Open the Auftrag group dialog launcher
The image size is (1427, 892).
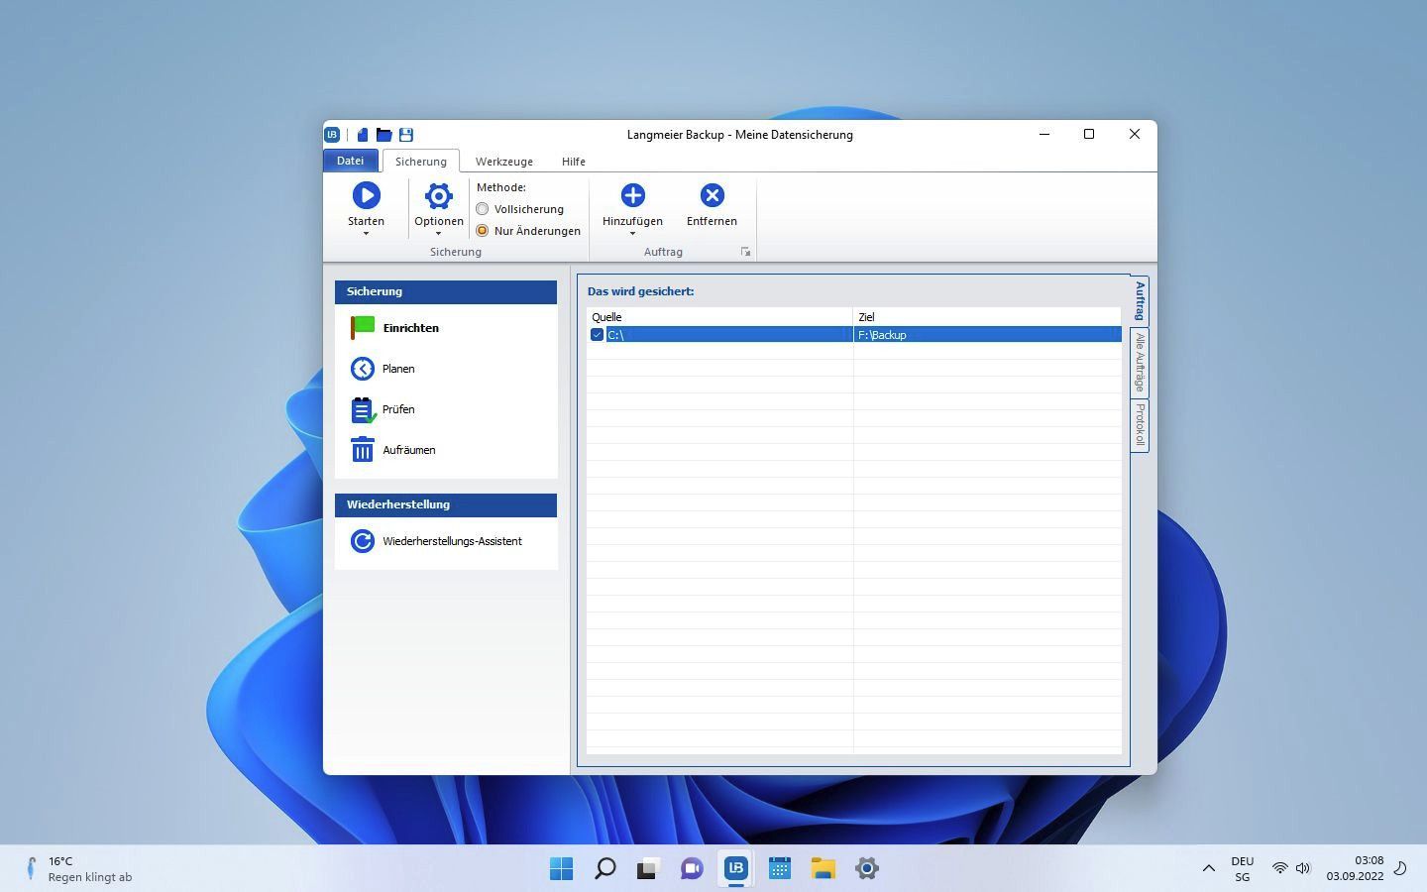[x=746, y=253]
